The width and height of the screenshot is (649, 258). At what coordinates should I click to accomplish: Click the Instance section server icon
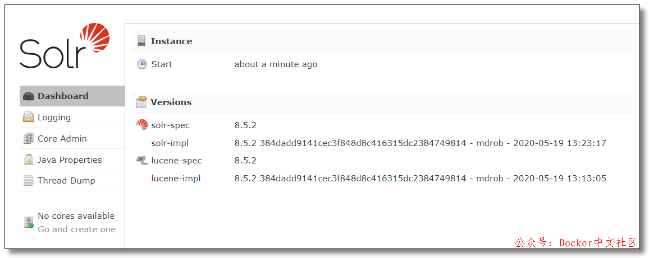(141, 41)
